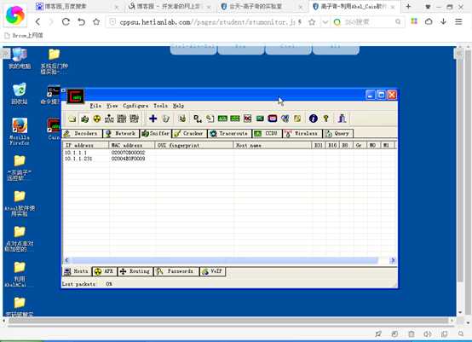The image size is (472, 342).
Task: Open the View menu in Cain
Action: [112, 106]
